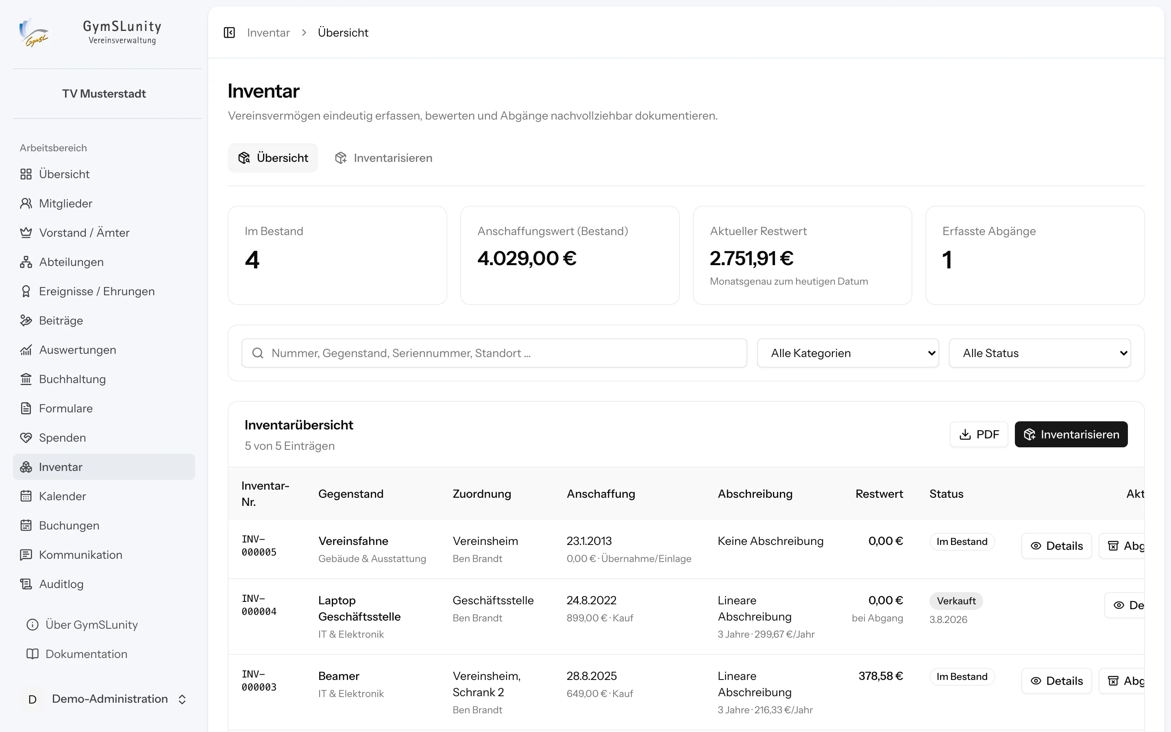Screen dimensions: 1171x732
Task: Open Buchungen page
Action: [104, 526]
